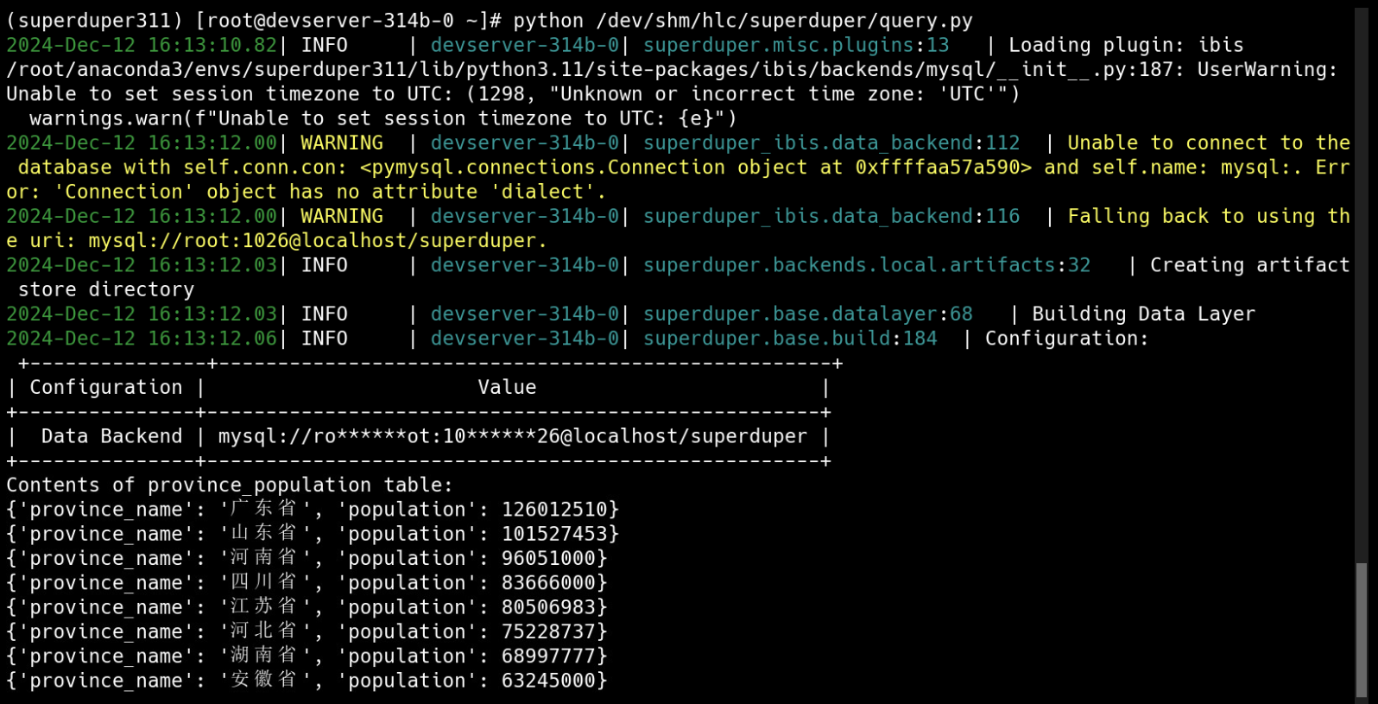The height and width of the screenshot is (704, 1378).
Task: Click the 'Building Data Layer' message
Action: click(1144, 314)
